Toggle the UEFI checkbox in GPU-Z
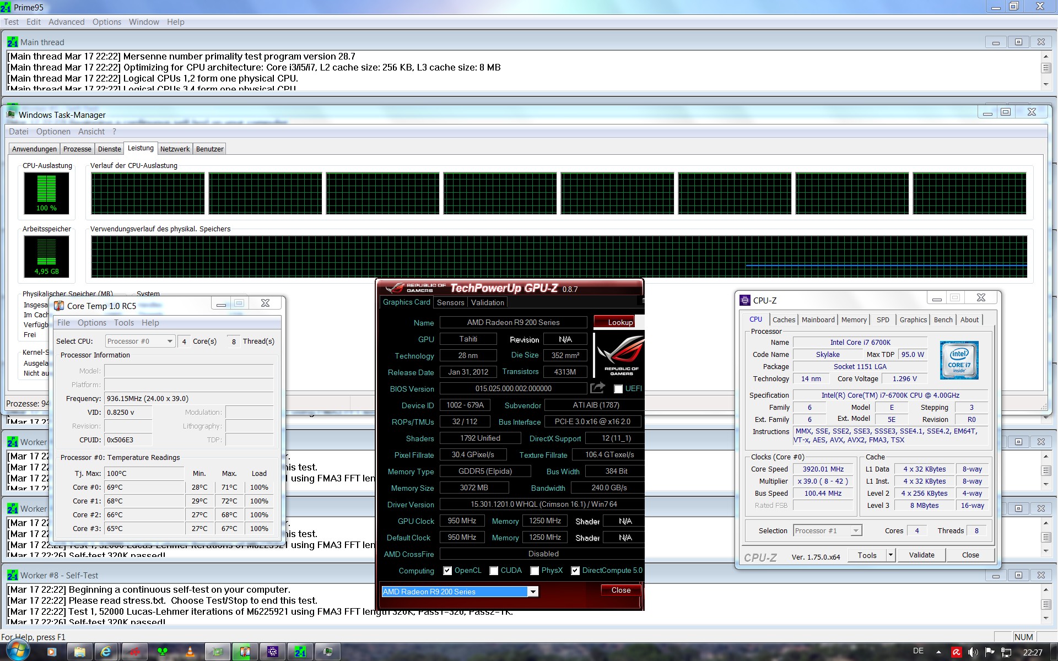The height and width of the screenshot is (661, 1058). (x=618, y=389)
